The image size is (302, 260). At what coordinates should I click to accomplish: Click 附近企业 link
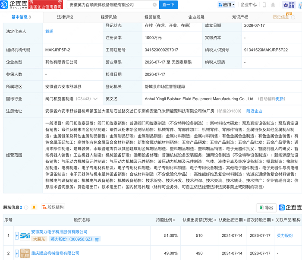click(254, 111)
